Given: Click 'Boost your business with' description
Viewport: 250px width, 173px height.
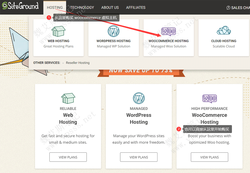Looking at the screenshot, I should [209, 139].
